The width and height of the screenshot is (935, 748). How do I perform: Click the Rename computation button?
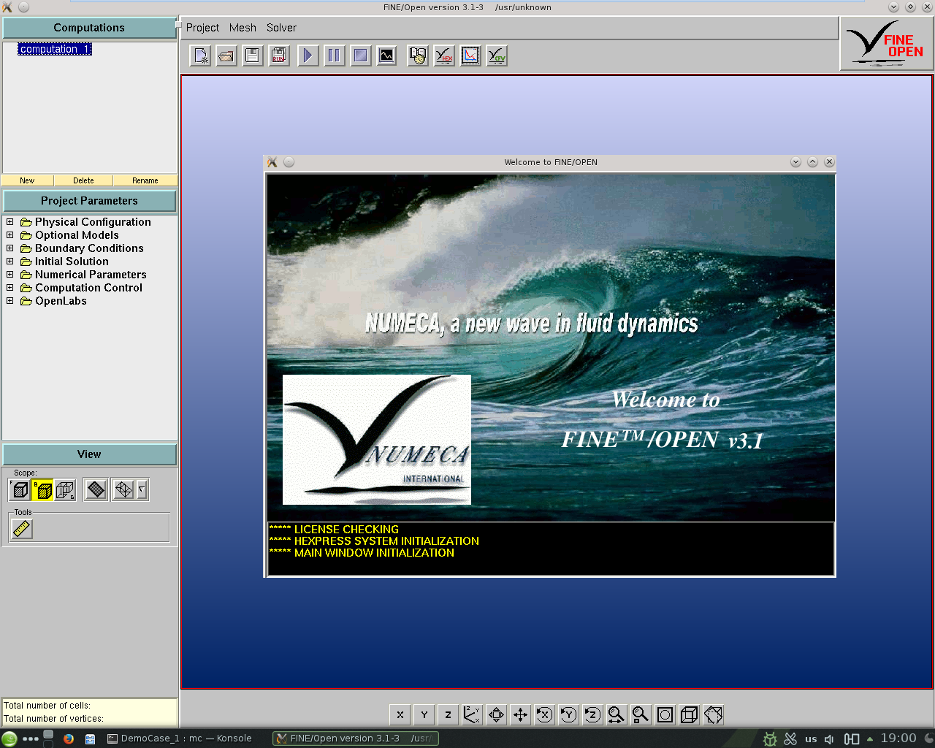[x=145, y=180]
